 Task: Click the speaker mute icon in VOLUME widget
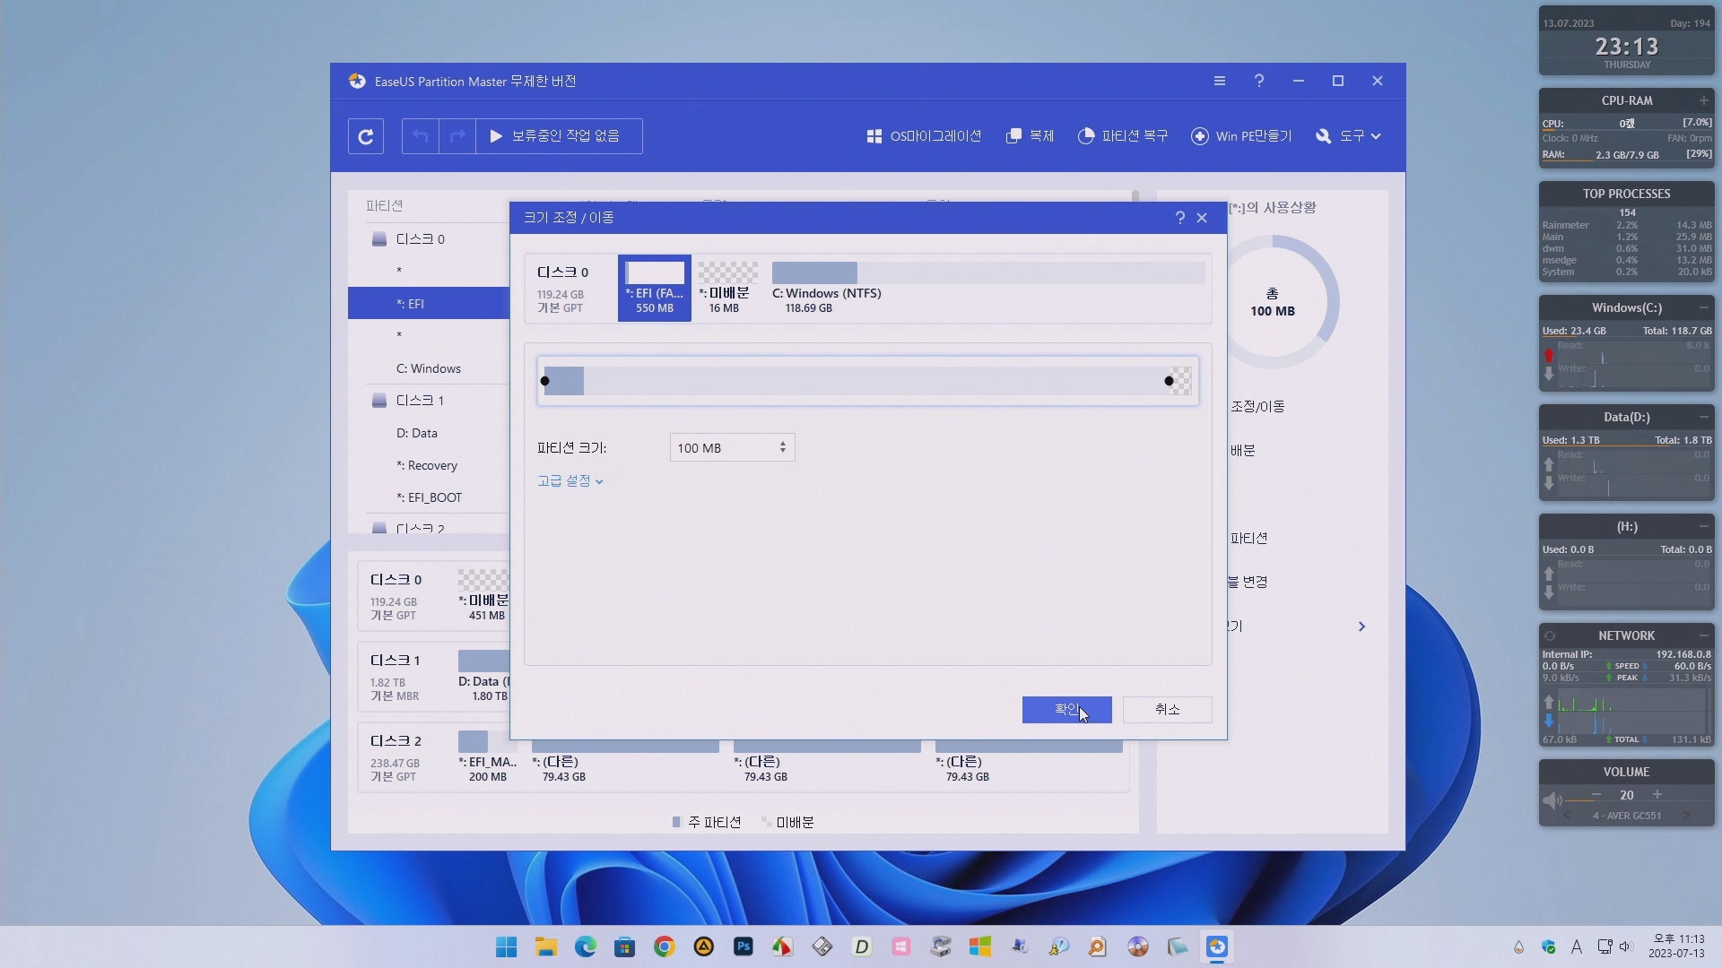pyautogui.click(x=1552, y=799)
